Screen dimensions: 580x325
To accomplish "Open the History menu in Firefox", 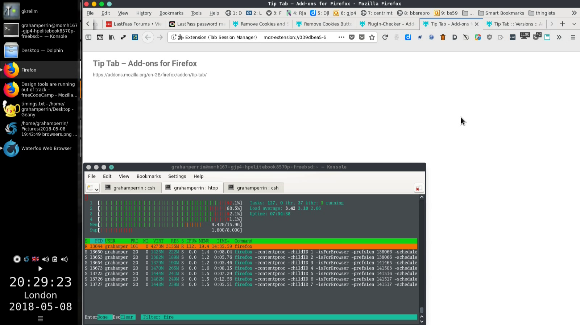I will [144, 13].
